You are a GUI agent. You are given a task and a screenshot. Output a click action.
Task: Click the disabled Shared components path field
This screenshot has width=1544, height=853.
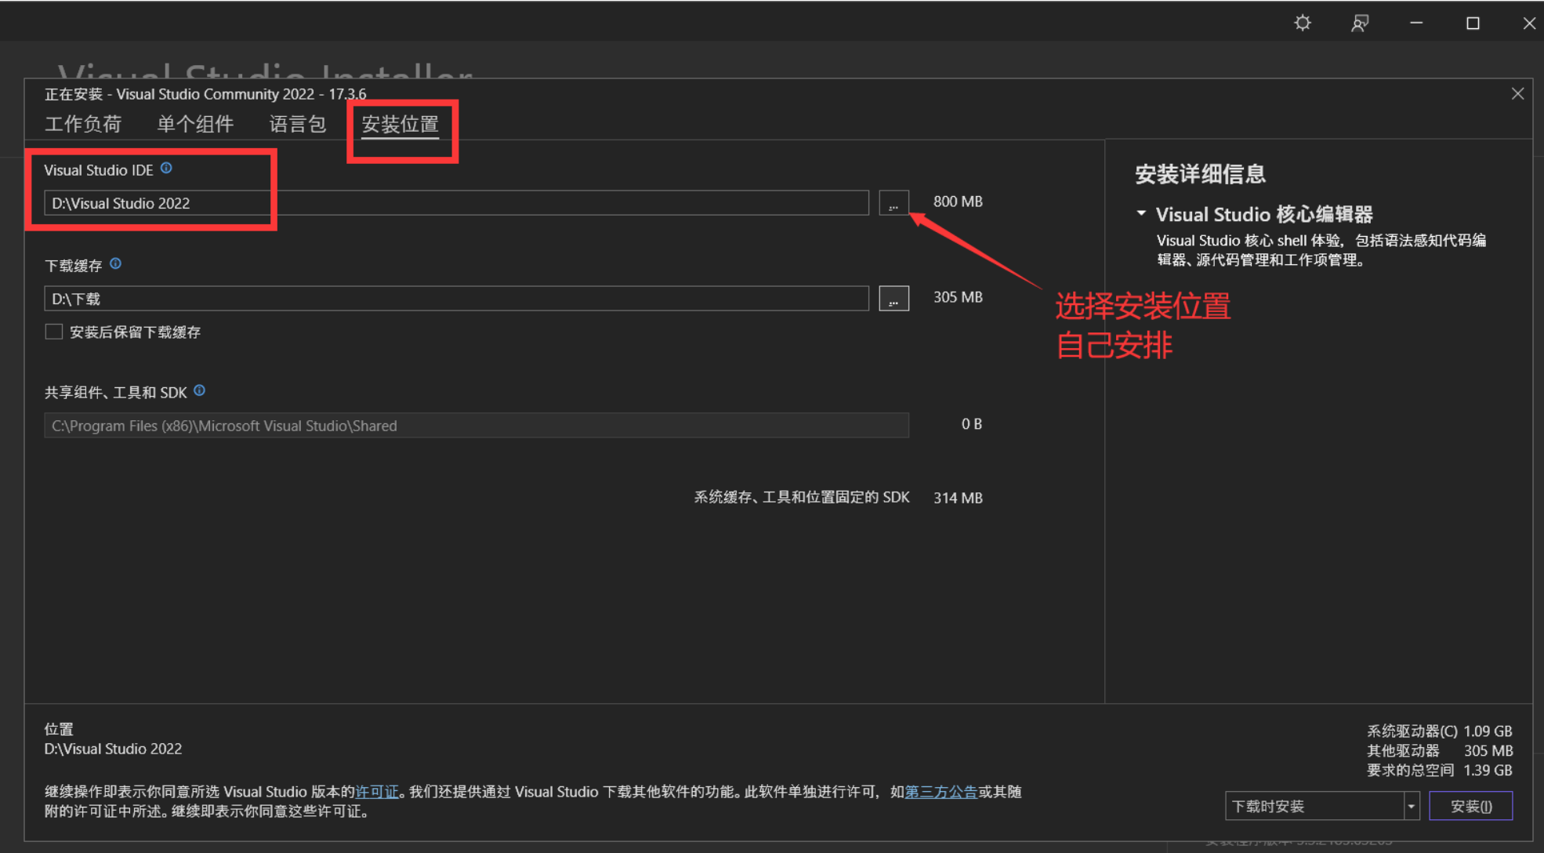click(477, 426)
